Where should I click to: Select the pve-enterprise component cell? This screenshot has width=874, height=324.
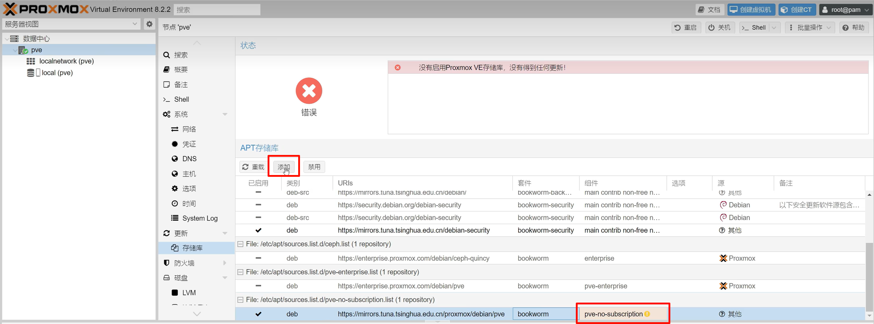[x=623, y=286]
